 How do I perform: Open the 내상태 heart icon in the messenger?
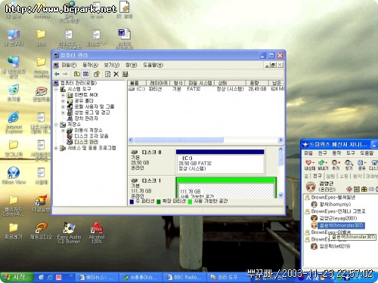tap(309, 165)
